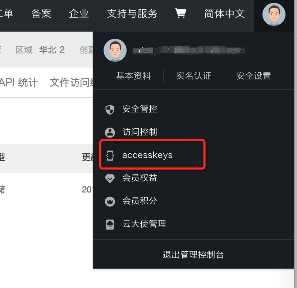Open 实名认证 link
Viewport: 297px width, 288px height.
click(193, 76)
